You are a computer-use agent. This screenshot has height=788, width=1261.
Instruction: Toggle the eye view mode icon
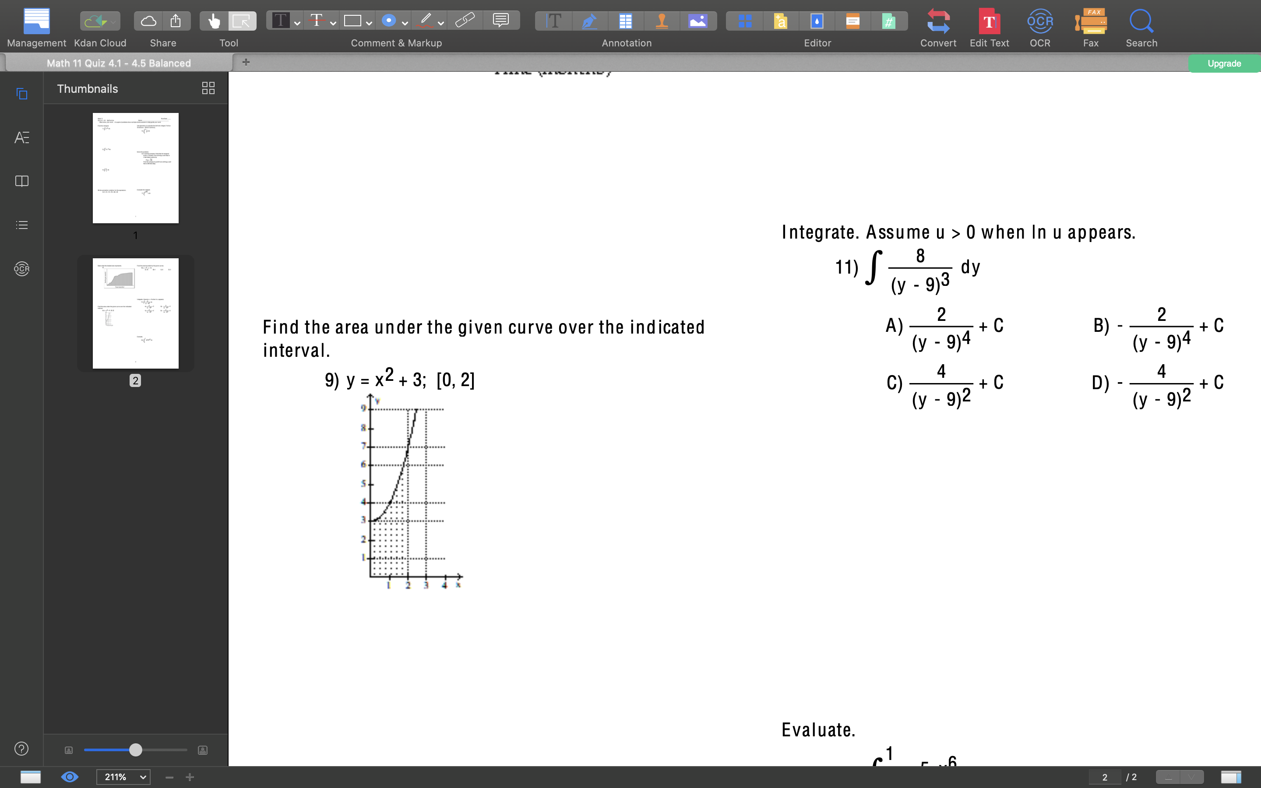tap(69, 777)
